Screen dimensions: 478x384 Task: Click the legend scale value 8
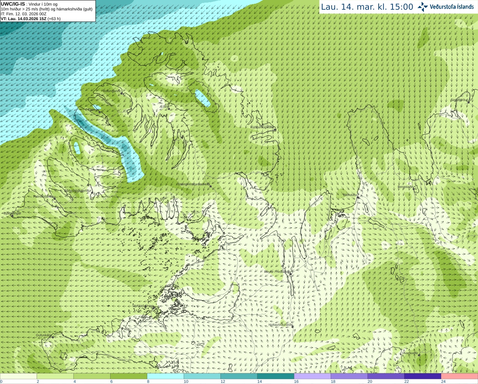(148, 381)
